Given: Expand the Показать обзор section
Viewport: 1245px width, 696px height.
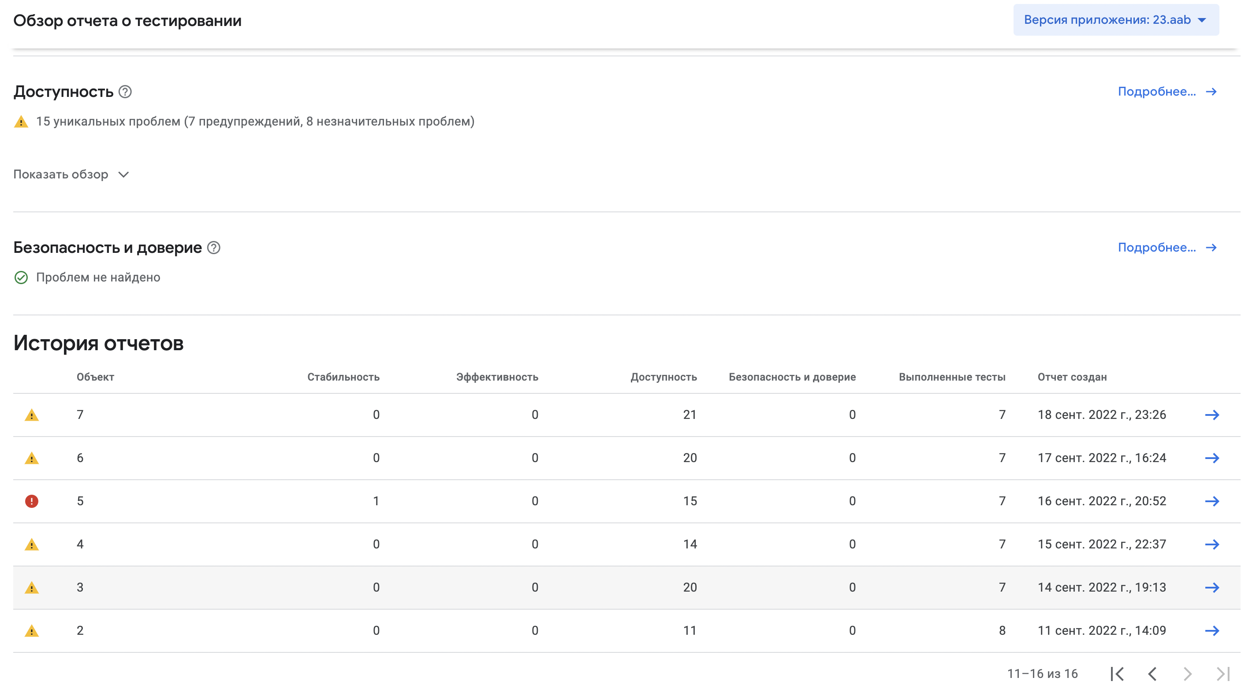Looking at the screenshot, I should pos(71,174).
